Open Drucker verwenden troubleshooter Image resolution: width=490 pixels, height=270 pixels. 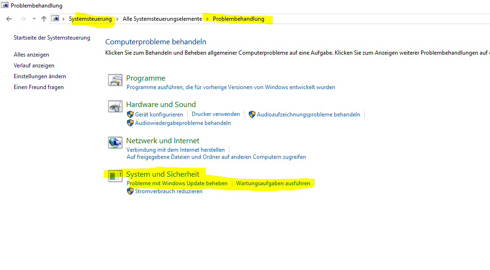(216, 114)
